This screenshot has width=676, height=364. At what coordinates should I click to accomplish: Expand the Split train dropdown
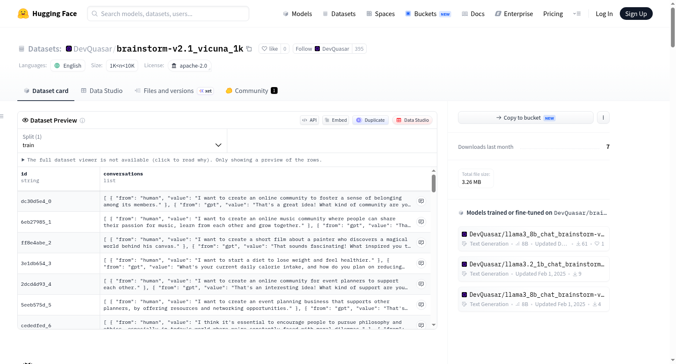123,141
